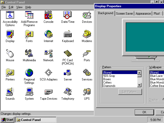
Task: Select the Printers folder icon
Action: click(x=10, y=73)
